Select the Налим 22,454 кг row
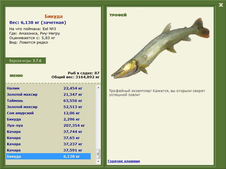This screenshot has width=226, height=169. [x=49, y=88]
